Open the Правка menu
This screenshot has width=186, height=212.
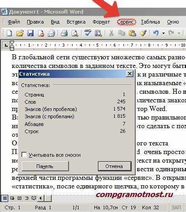pos(35,22)
